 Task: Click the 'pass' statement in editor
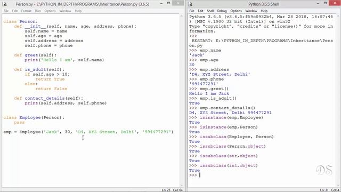[x=19, y=122]
